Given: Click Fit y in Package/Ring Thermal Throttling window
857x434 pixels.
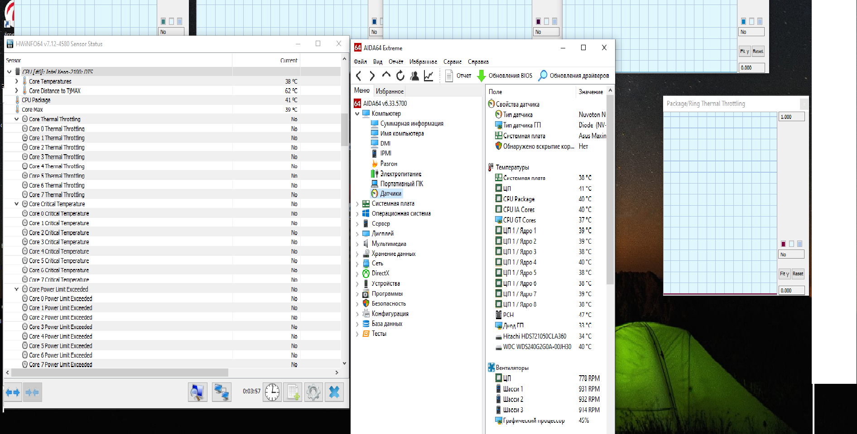Looking at the screenshot, I should (785, 274).
